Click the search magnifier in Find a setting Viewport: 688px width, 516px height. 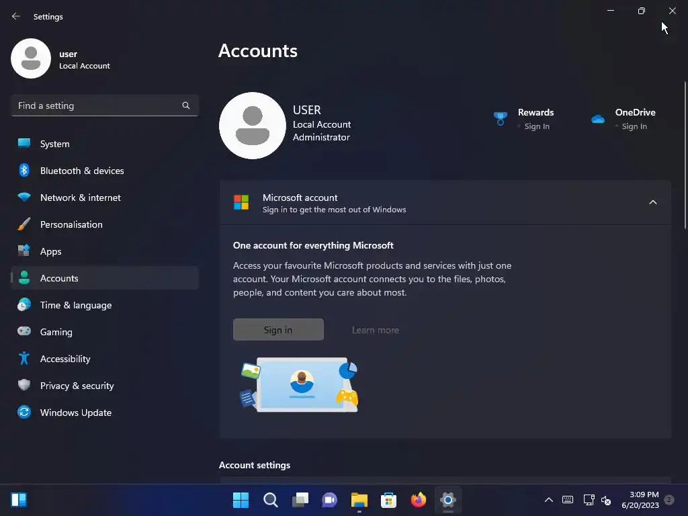186,105
